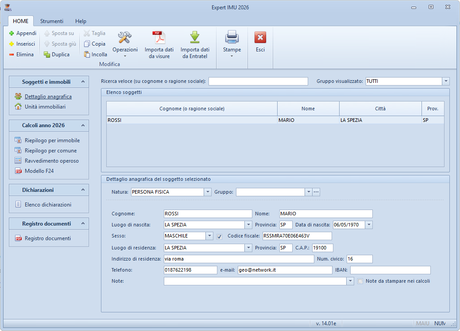Click the red Esci exit icon
The image size is (460, 331).
[x=260, y=38]
